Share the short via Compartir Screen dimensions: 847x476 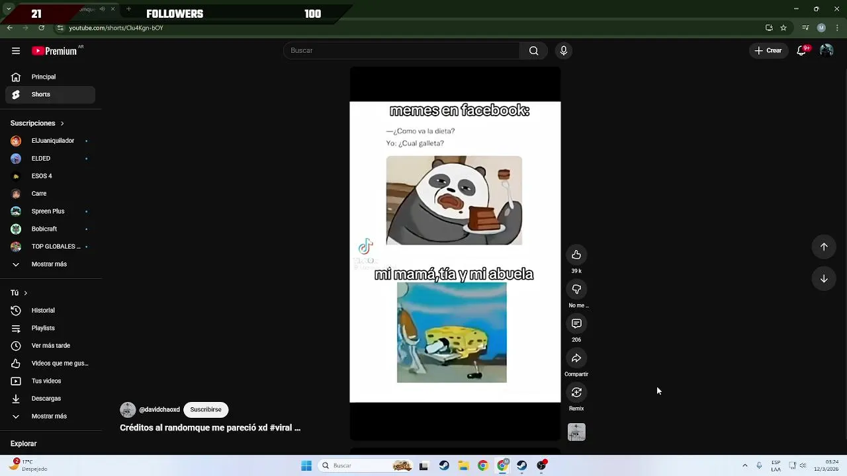tap(576, 358)
